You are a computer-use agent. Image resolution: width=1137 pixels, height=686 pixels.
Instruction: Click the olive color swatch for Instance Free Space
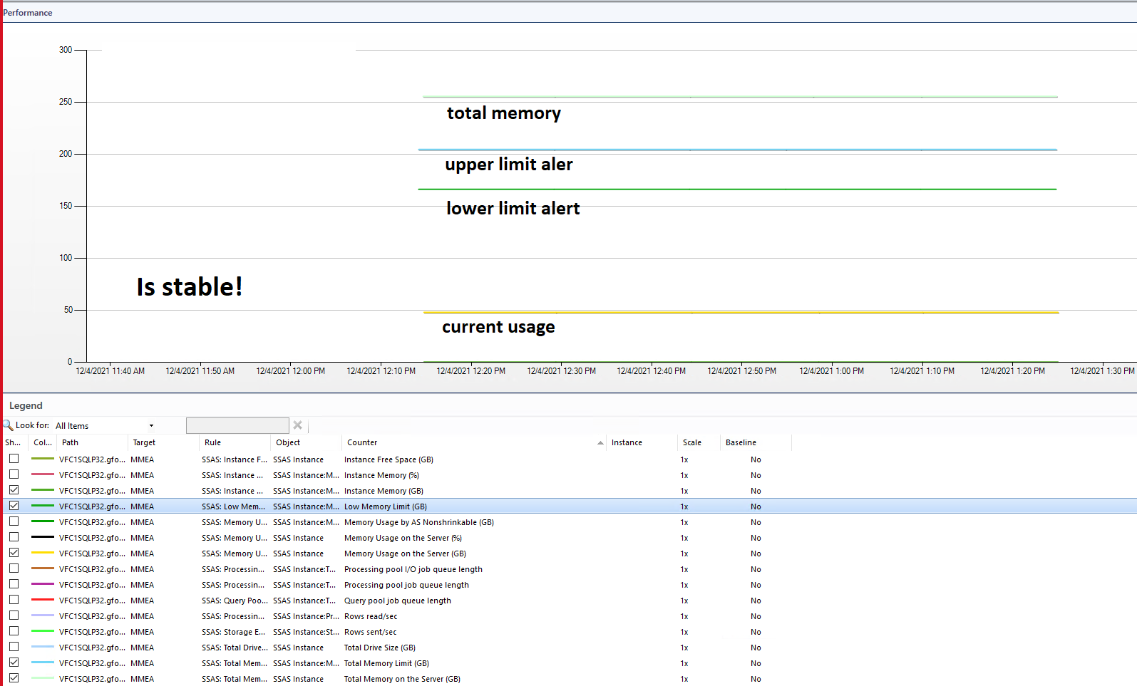[x=43, y=459]
